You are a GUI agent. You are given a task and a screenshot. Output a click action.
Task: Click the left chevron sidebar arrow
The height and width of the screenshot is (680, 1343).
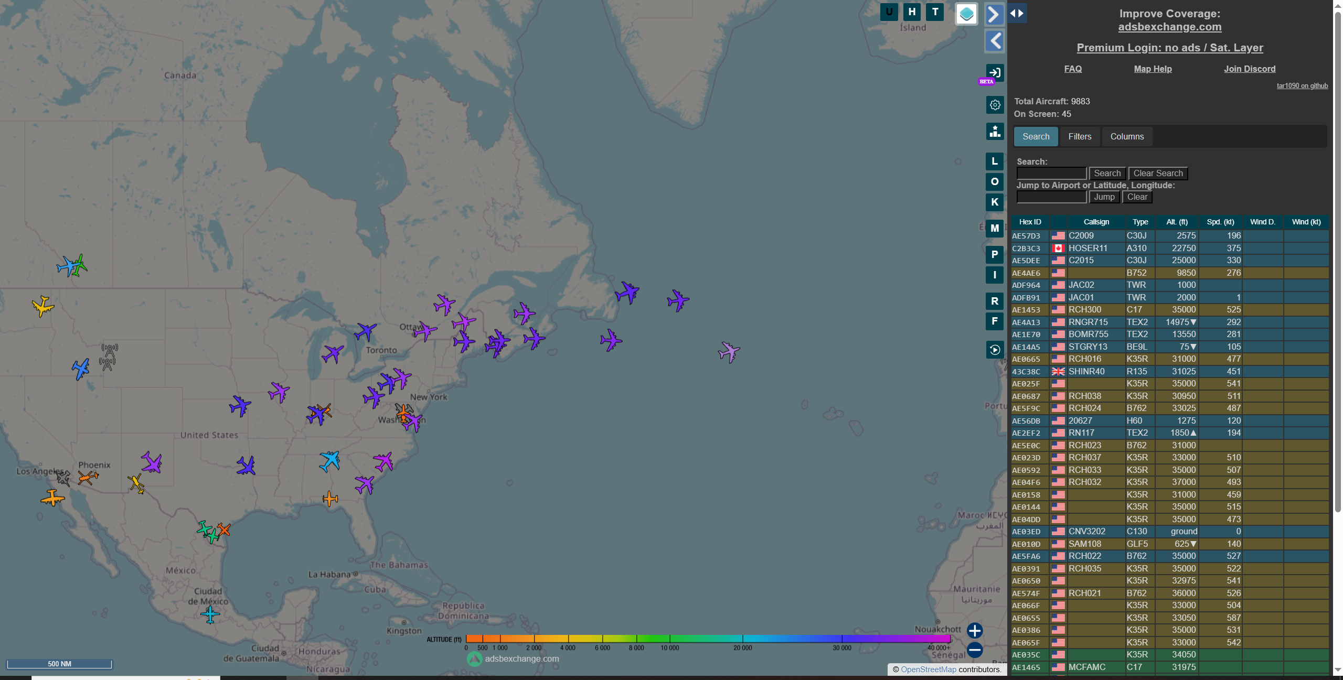(x=995, y=41)
